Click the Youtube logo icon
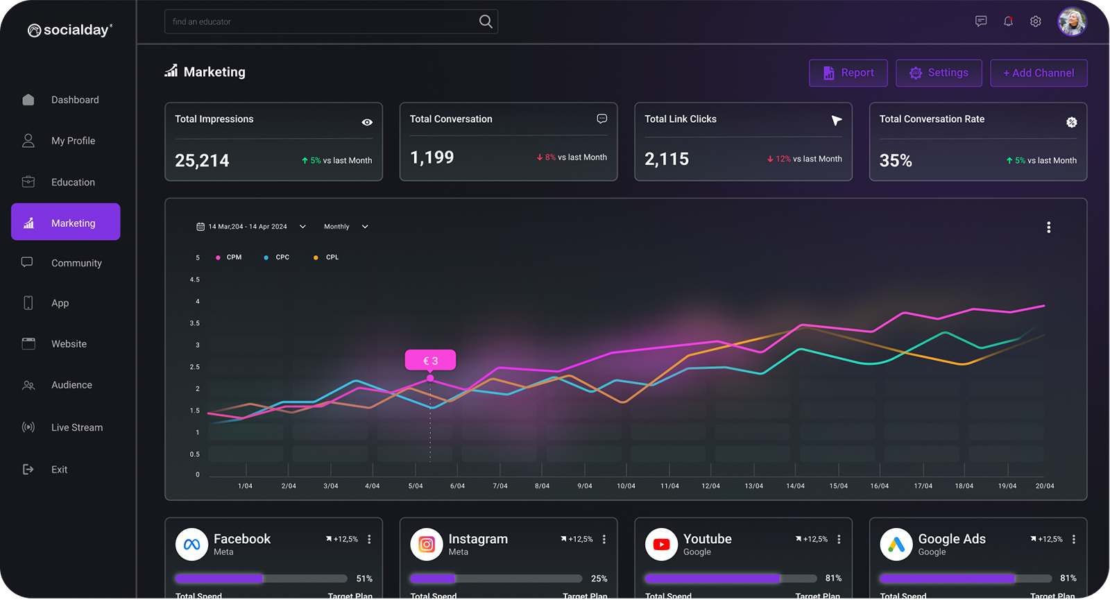The image size is (1110, 600). (x=661, y=545)
